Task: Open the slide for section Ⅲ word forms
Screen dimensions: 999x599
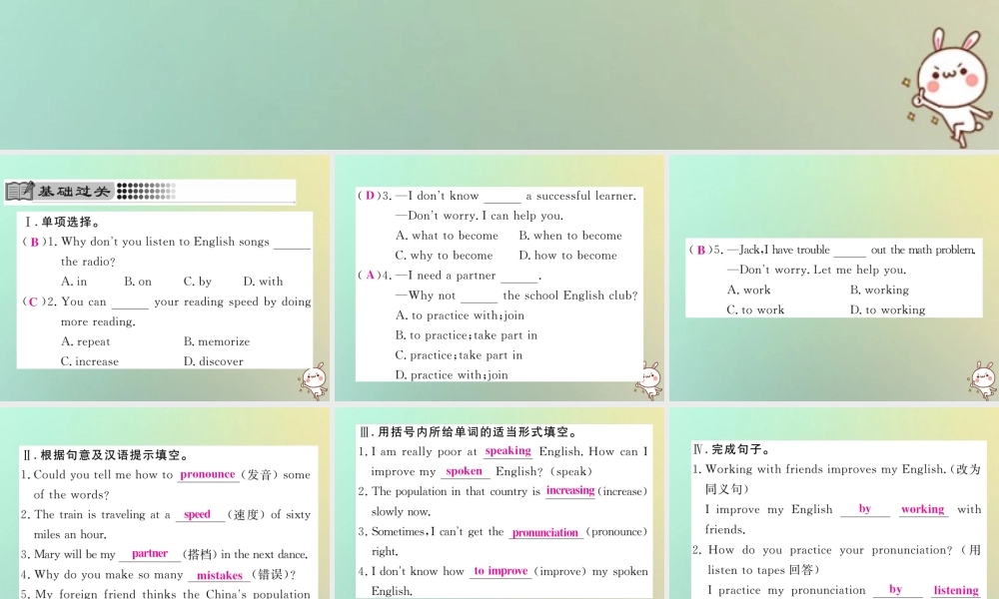Action: [x=499, y=503]
